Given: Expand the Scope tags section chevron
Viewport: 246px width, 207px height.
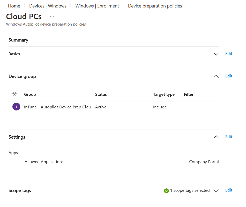Looking at the screenshot, I should tap(216, 191).
